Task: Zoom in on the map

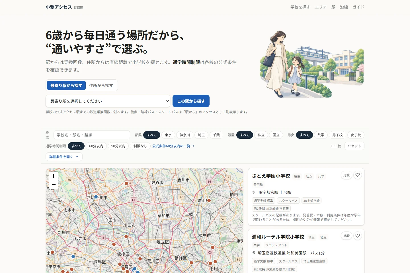Action: tap(54, 176)
